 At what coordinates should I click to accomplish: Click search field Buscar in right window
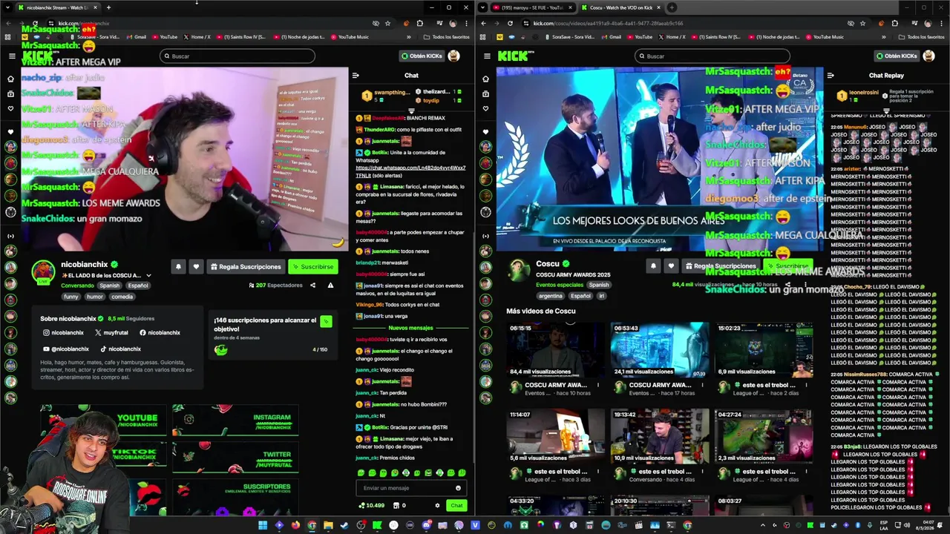click(x=712, y=56)
